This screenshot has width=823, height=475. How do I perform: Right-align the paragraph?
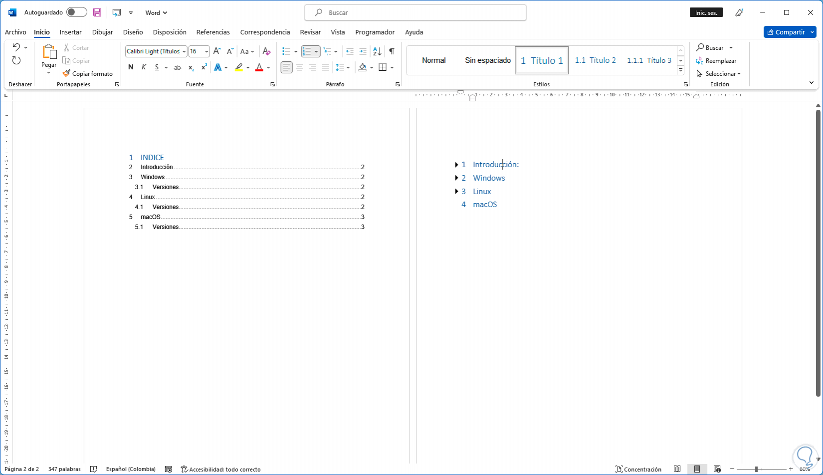pyautogui.click(x=312, y=67)
